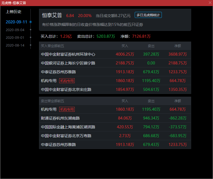
Task: Close the 龙虎榜 window
Action: coord(210,3)
